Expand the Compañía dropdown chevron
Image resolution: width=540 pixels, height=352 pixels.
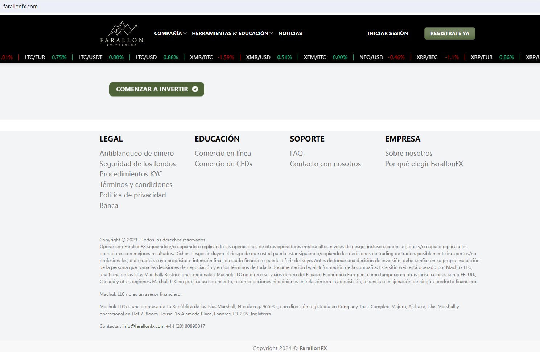coord(185,33)
